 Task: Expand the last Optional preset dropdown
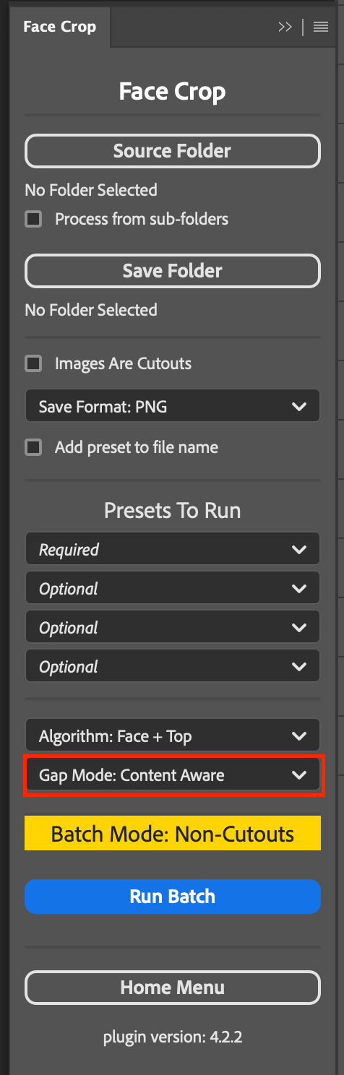click(x=172, y=667)
